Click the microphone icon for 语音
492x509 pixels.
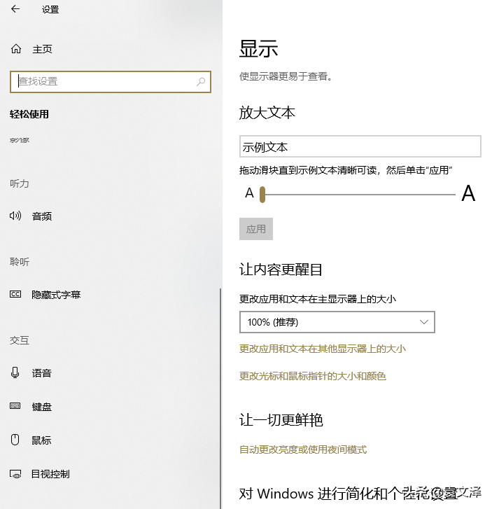pyautogui.click(x=15, y=373)
